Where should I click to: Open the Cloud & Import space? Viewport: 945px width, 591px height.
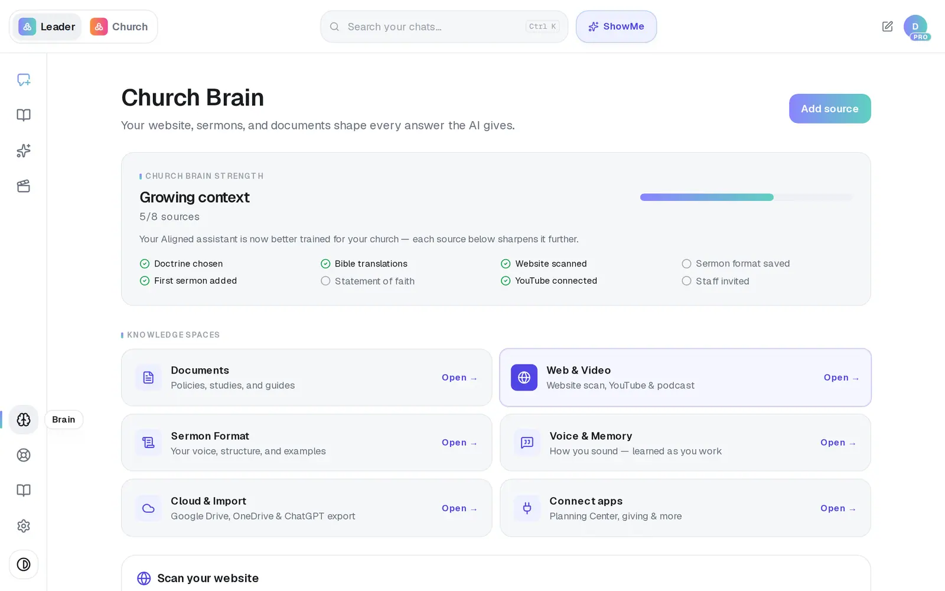click(x=307, y=508)
